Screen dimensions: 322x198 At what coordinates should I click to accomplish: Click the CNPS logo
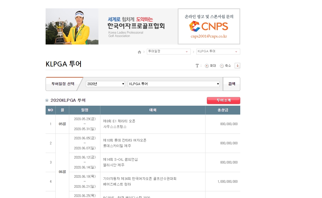209,26
